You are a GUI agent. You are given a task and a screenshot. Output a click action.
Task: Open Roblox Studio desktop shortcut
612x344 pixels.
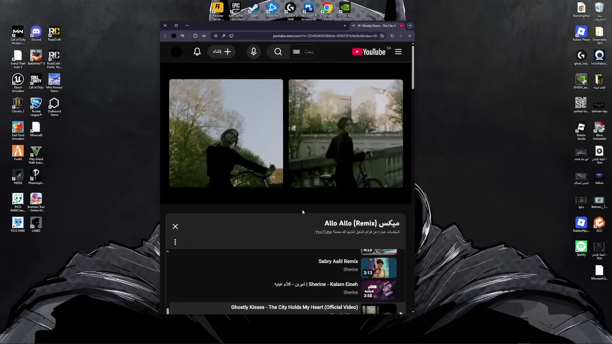pos(581,131)
